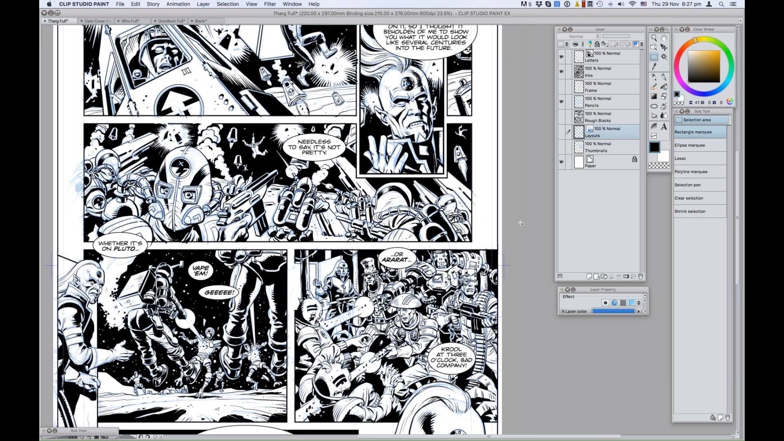The height and width of the screenshot is (441, 784).
Task: Choose the Lasso sub tool
Action: click(x=700, y=158)
